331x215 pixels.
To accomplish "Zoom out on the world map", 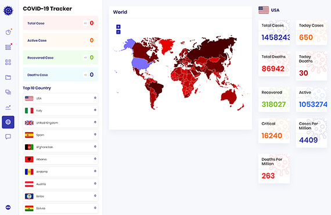I will (x=118, y=32).
